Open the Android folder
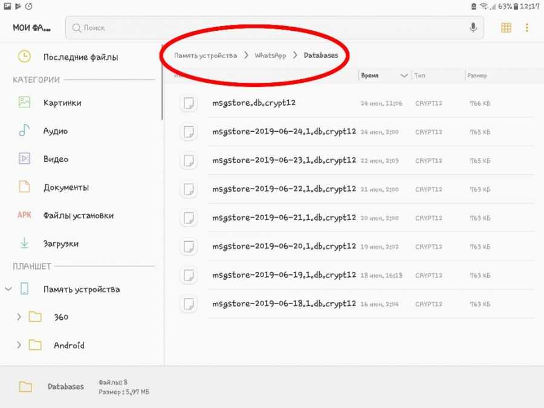Screen dimensions: 544x408 69,345
